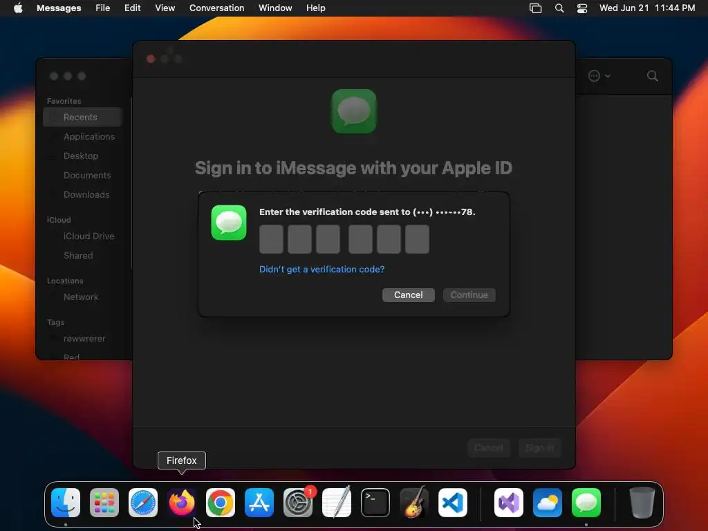Launch Visual Studio Code from Dock
Viewport: 708px width, 531px height.
453,503
